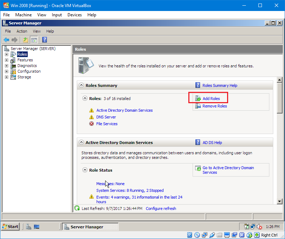Click the Add Roles icon
Screen dimensions: 285x239
198,99
